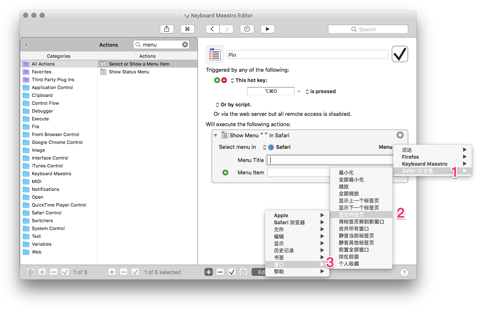The image size is (478, 310).
Task: Toggle the large macro enabled checkmark
Action: (x=400, y=54)
